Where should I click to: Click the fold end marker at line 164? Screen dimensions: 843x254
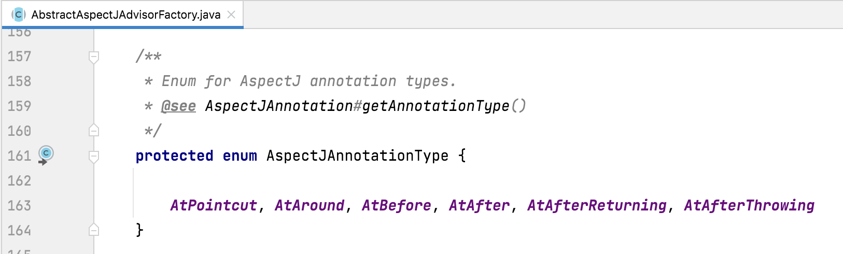pyautogui.click(x=94, y=230)
